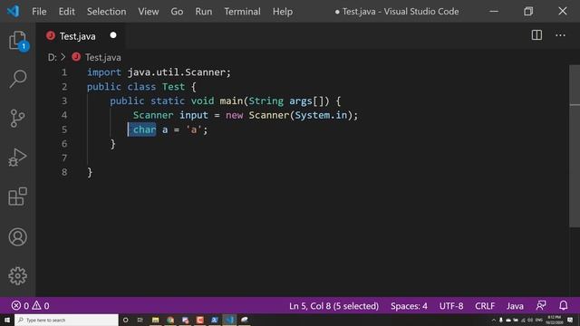Click the closing brace on line 8
580x326 pixels.
(x=90, y=172)
